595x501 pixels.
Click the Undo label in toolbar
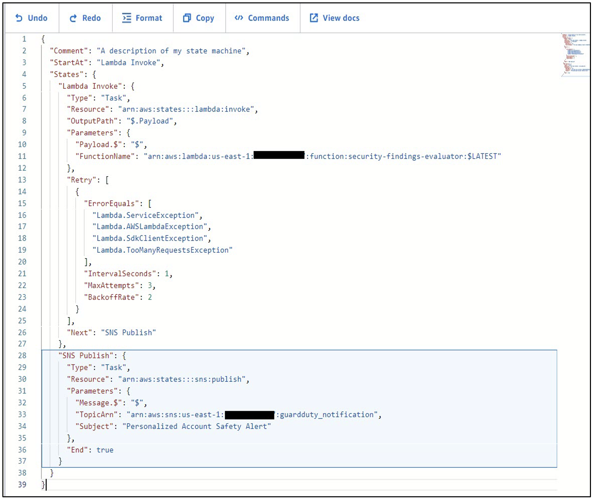coord(37,18)
